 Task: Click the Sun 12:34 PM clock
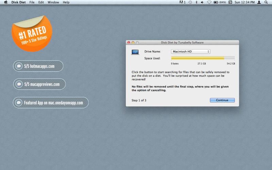[244, 2]
